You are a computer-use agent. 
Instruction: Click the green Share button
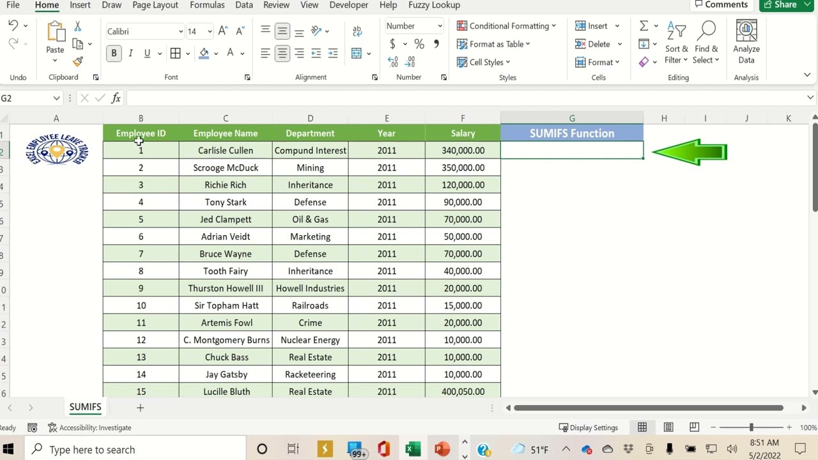pyautogui.click(x=785, y=5)
